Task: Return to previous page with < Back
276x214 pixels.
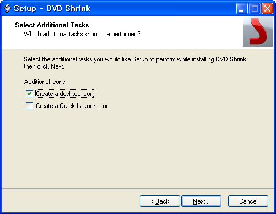Action: pyautogui.click(x=160, y=201)
